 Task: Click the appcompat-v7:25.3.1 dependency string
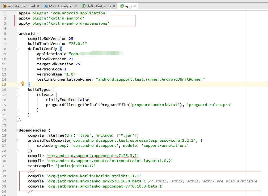coord(92,156)
